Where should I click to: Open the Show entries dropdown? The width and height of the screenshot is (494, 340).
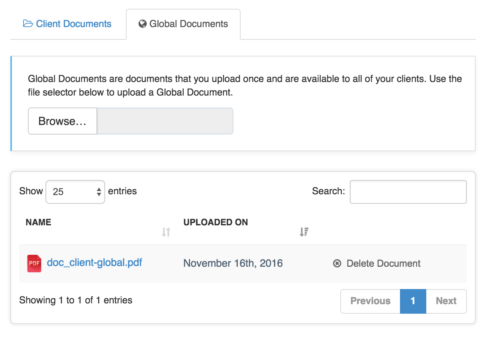75,192
